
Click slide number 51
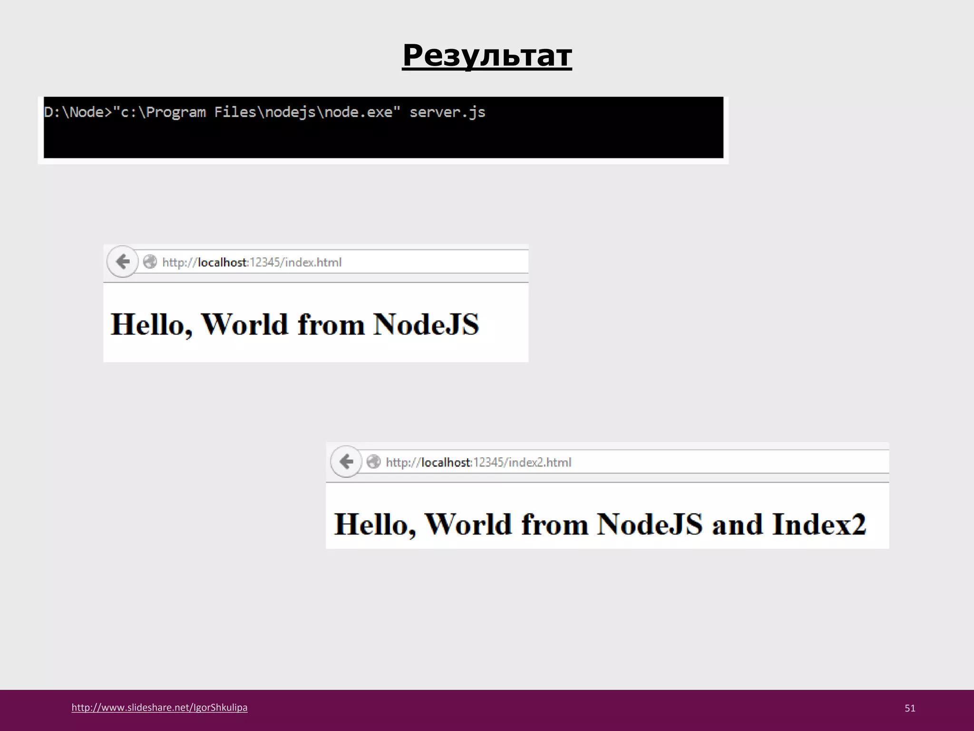click(x=910, y=708)
